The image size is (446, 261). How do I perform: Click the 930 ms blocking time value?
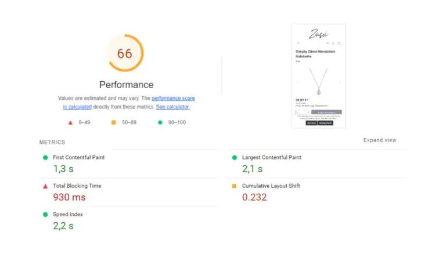(69, 197)
